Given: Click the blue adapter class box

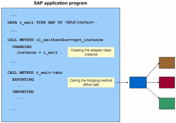Looking at the screenshot, I should (138, 82).
